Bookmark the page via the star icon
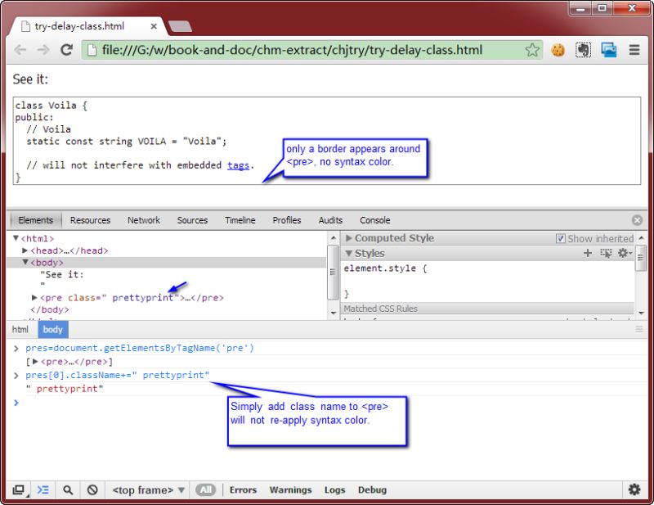This screenshot has width=654, height=505. pos(532,50)
